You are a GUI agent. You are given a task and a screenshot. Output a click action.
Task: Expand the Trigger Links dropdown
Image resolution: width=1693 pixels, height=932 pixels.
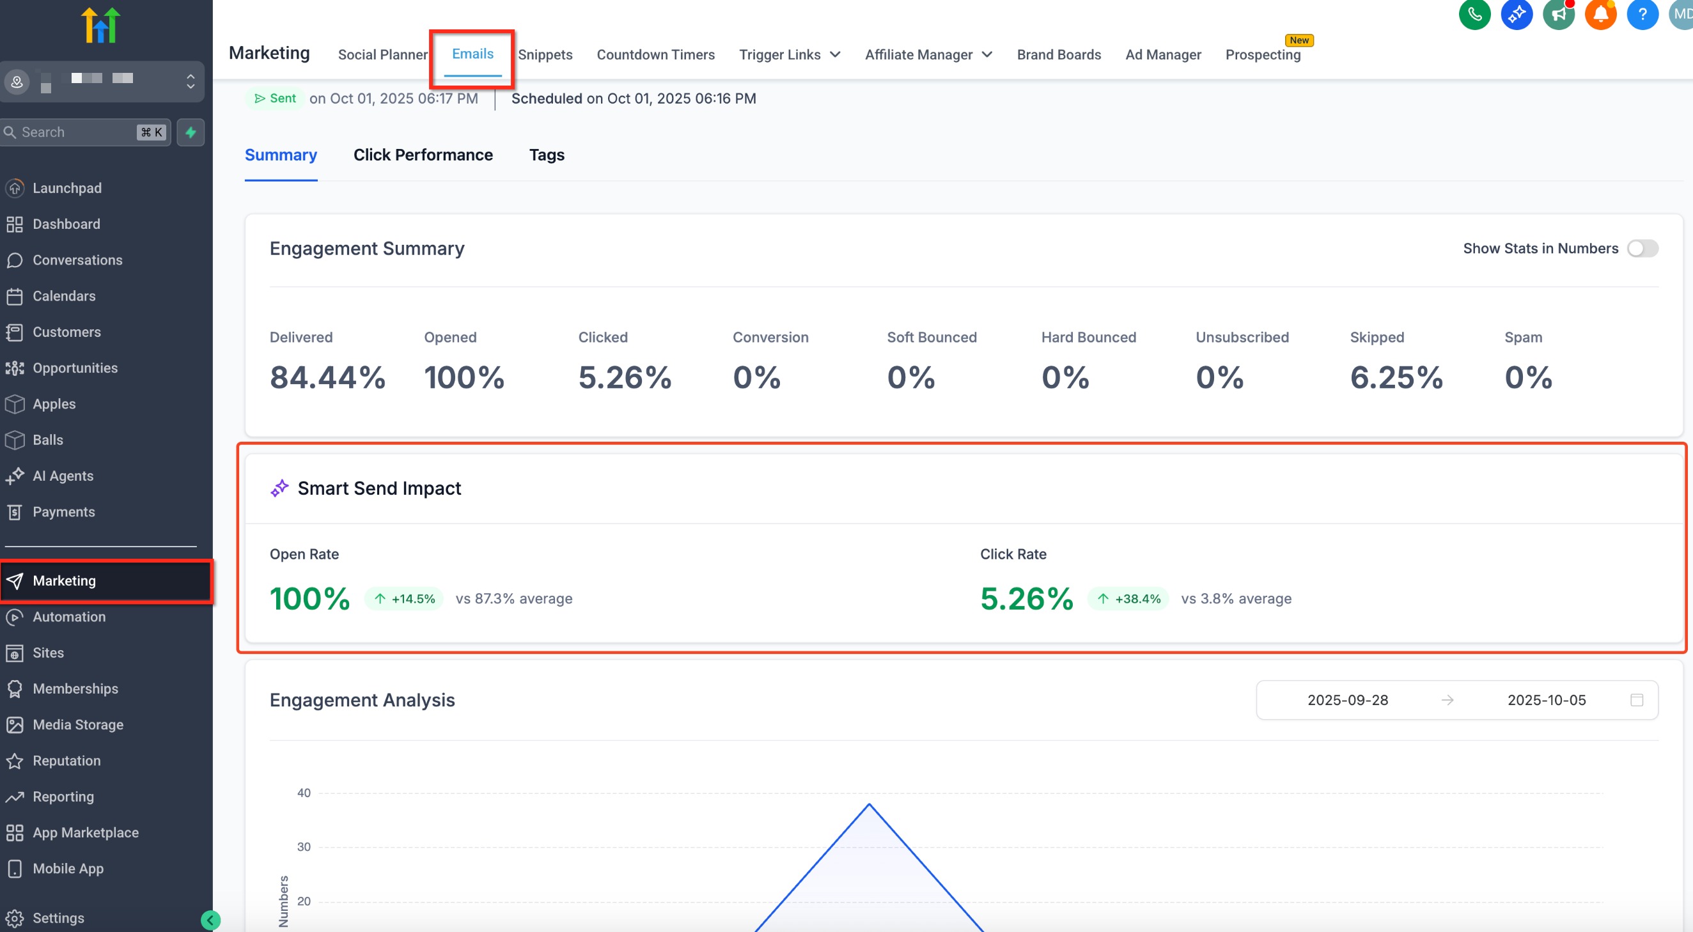[790, 54]
